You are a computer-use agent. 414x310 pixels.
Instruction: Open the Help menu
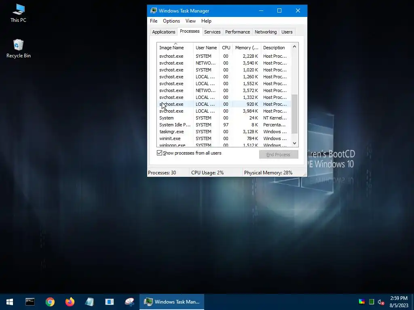pos(206,21)
